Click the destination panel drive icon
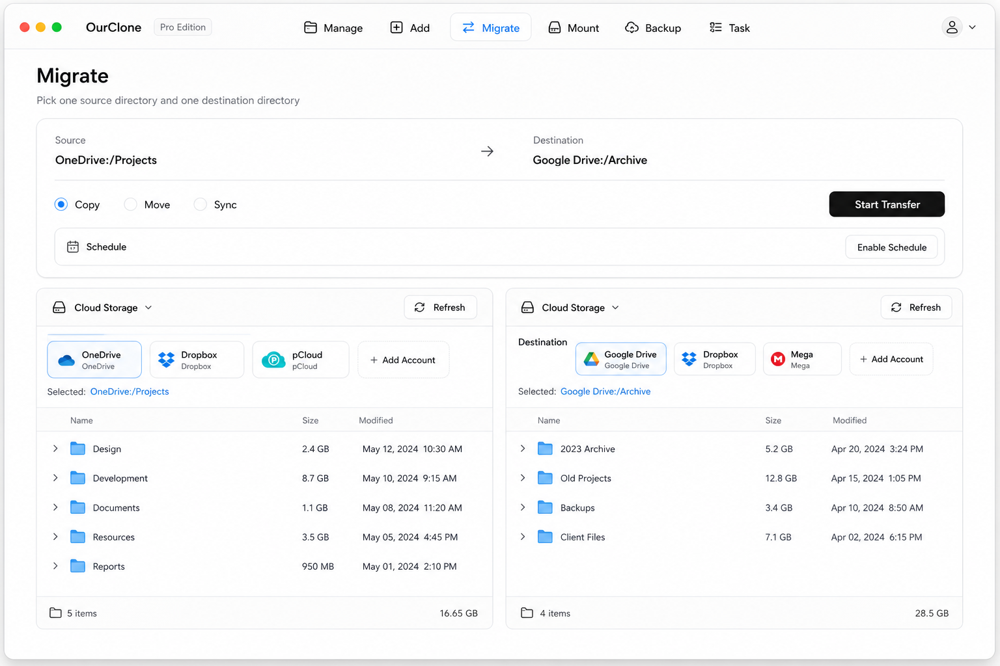 (527, 308)
